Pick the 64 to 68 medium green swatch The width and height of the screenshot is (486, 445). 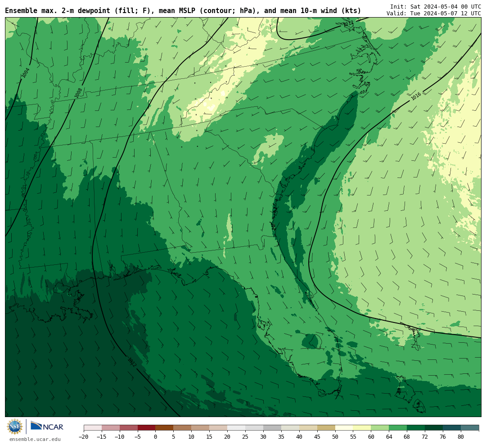tap(398, 428)
